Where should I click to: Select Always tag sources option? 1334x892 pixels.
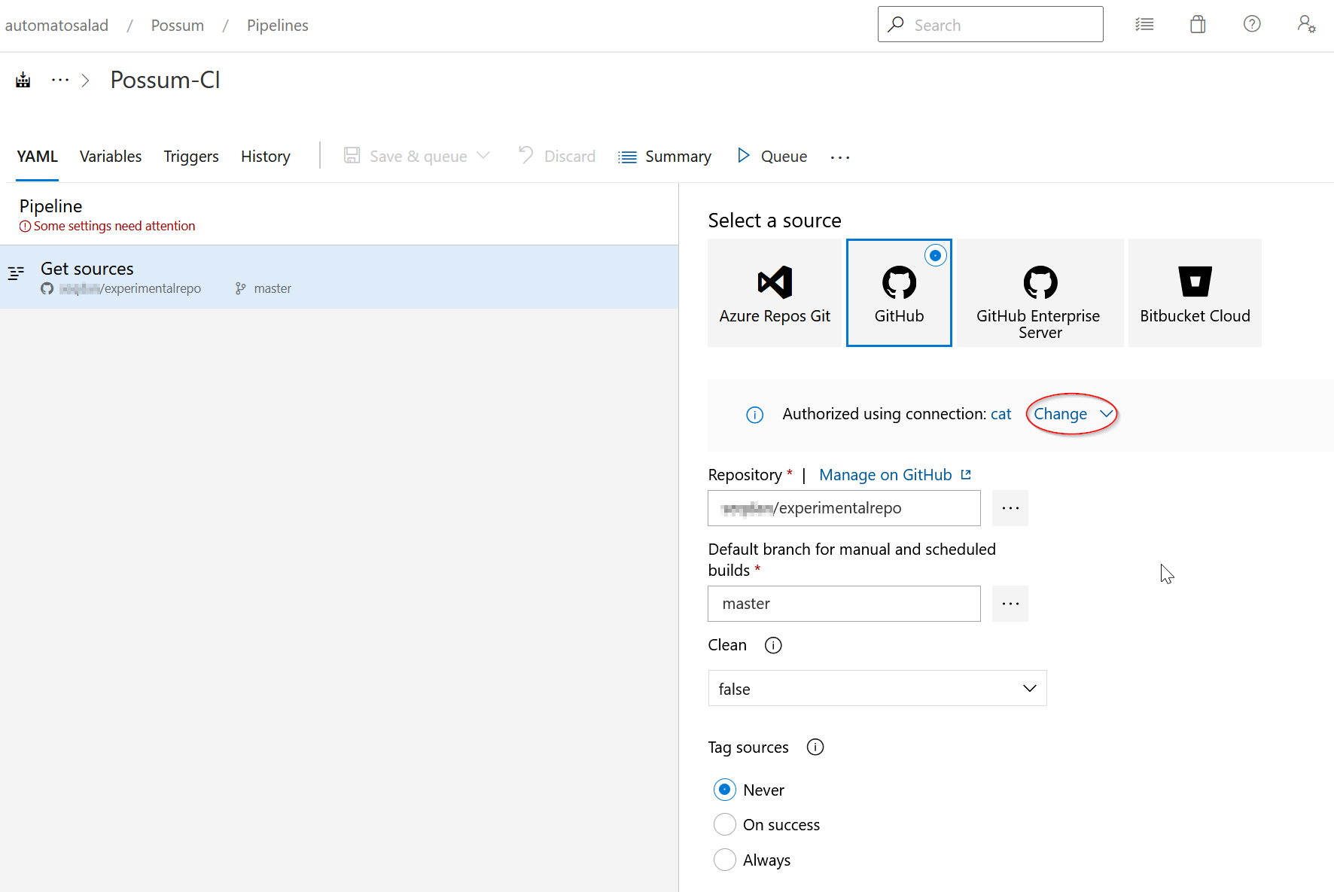click(x=725, y=860)
